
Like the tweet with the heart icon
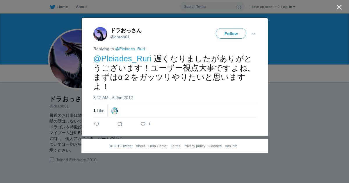[x=143, y=124]
